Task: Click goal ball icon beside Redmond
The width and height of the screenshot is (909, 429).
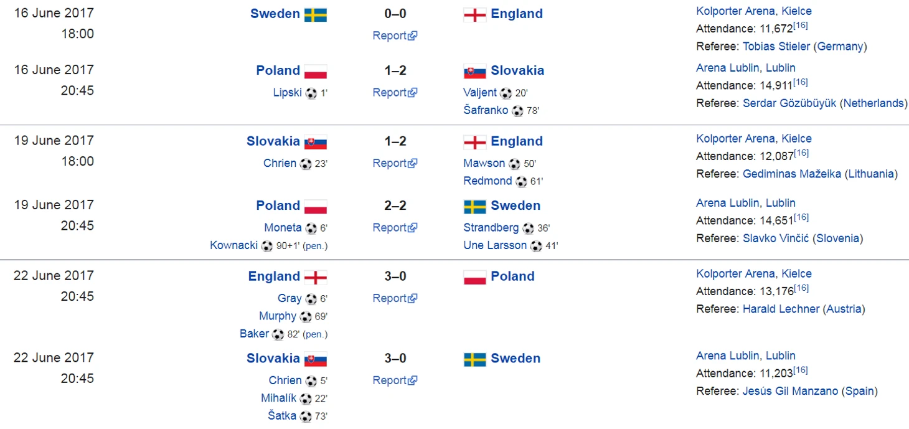Action: point(522,182)
